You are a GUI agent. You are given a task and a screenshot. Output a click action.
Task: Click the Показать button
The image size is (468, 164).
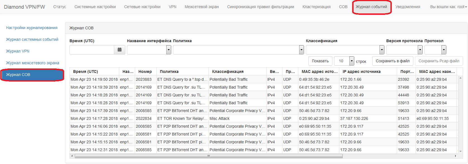point(320,61)
